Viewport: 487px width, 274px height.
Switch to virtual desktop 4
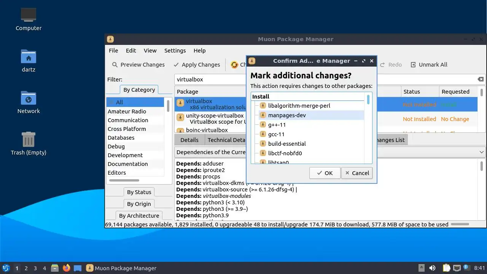44,268
